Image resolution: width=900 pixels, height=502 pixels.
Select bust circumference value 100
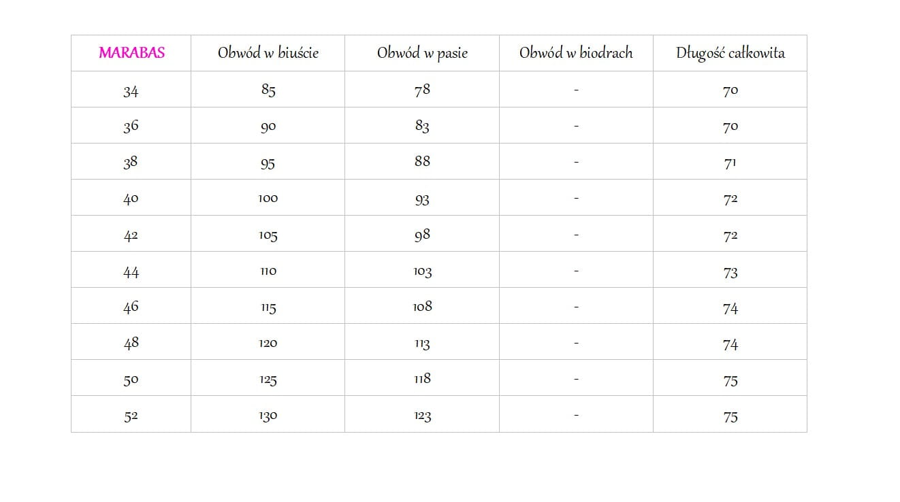pyautogui.click(x=268, y=199)
